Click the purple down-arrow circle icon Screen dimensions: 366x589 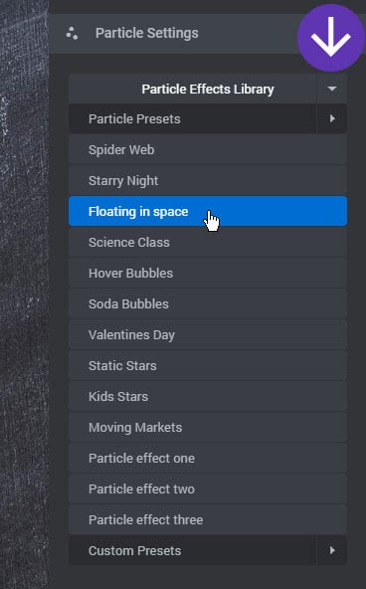331,38
